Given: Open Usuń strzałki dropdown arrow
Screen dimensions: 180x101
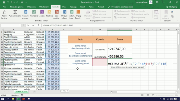Looking at the screenshot, I should click(128, 17).
